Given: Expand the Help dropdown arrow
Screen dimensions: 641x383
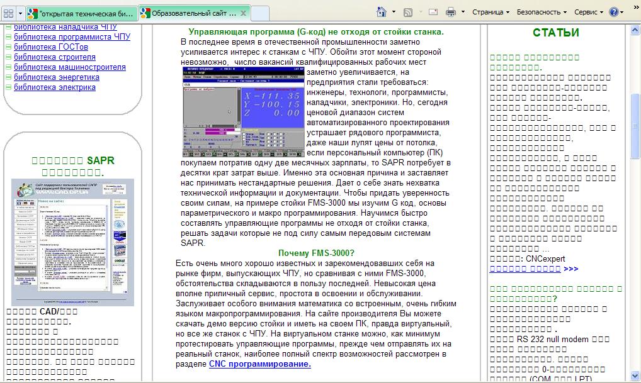Looking at the screenshot, I should (x=621, y=12).
